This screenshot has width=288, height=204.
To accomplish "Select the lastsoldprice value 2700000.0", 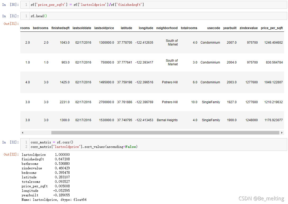I will pyautogui.click(x=106, y=102).
